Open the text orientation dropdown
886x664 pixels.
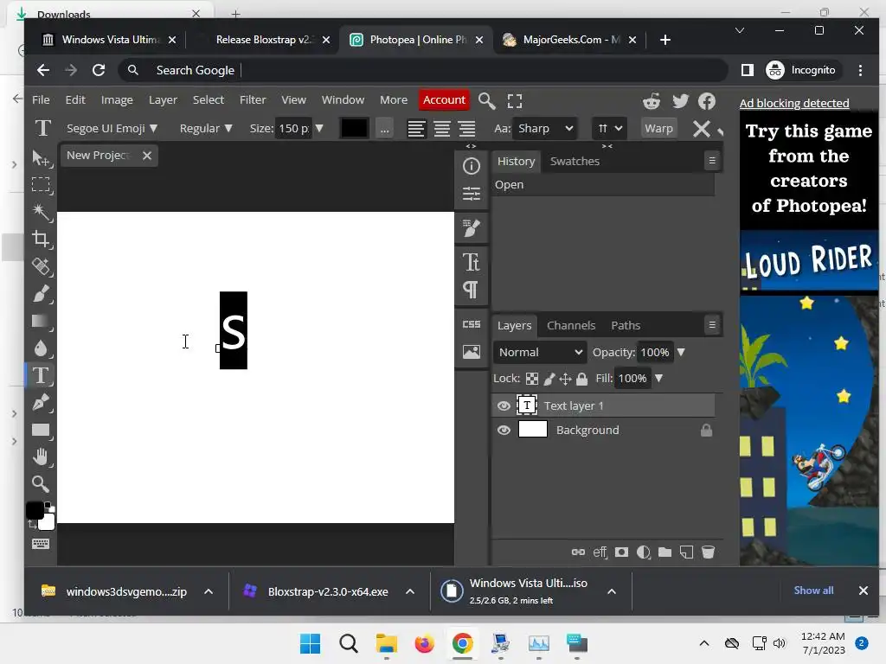pyautogui.click(x=609, y=129)
